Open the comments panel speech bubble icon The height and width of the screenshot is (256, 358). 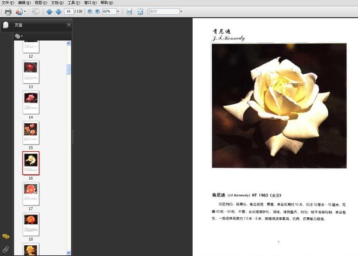pos(6,236)
